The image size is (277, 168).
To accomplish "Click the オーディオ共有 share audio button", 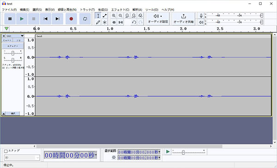I will tap(184, 19).
